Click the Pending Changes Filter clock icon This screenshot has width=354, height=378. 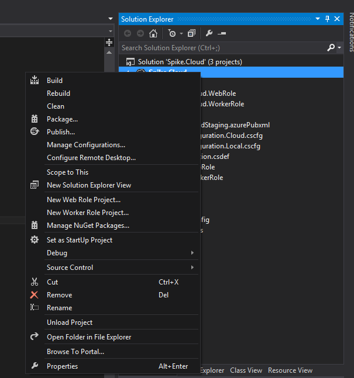click(x=172, y=33)
